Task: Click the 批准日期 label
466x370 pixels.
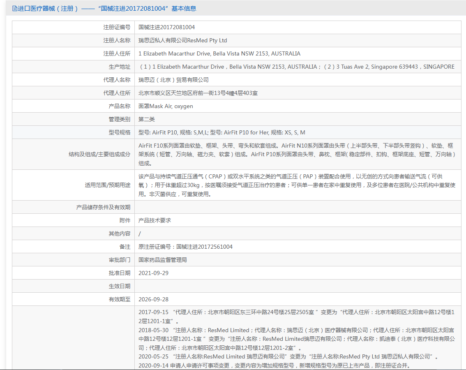Action: (x=120, y=273)
